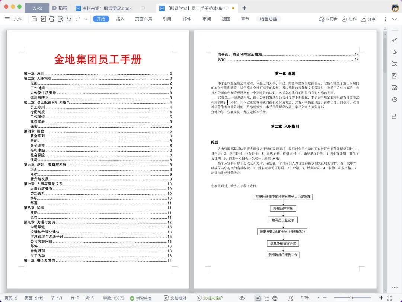The image size is (402, 302).
Task: Click the user avatar icon
Action: coord(395,8)
